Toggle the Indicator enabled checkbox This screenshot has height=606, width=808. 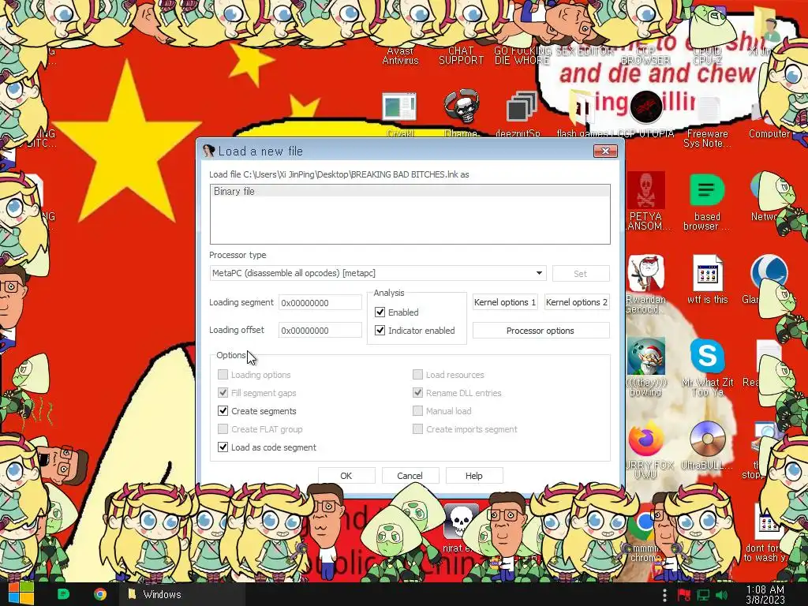pos(380,331)
